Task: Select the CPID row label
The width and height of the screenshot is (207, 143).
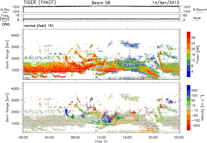Action: [6, 25]
